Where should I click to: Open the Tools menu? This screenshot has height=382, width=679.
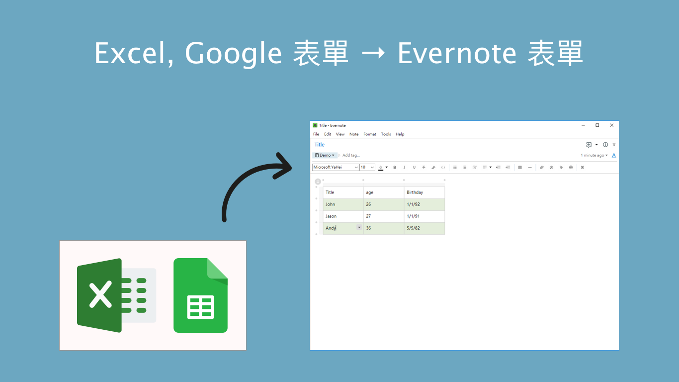(386, 134)
